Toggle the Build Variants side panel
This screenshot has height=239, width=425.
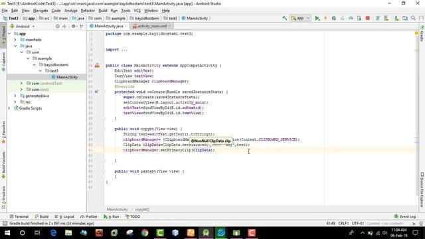[3, 165]
